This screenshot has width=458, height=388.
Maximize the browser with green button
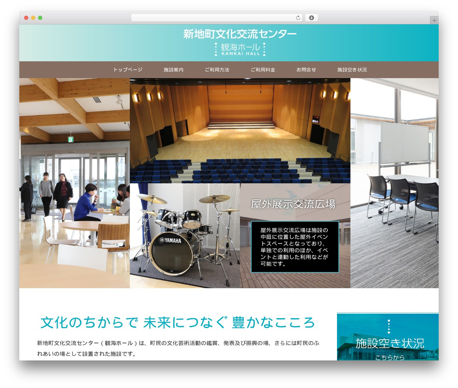tap(40, 18)
